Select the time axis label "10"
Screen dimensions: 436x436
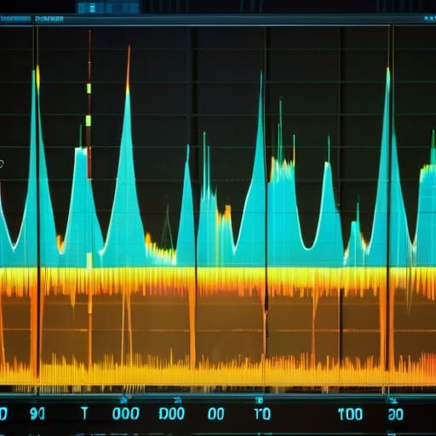click(262, 414)
